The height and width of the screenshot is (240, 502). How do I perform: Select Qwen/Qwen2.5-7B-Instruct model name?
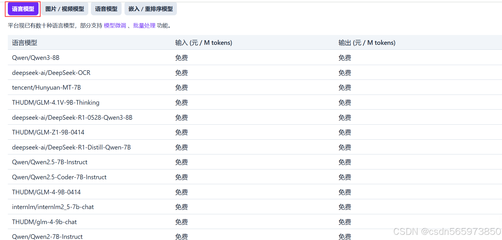pyautogui.click(x=50, y=162)
